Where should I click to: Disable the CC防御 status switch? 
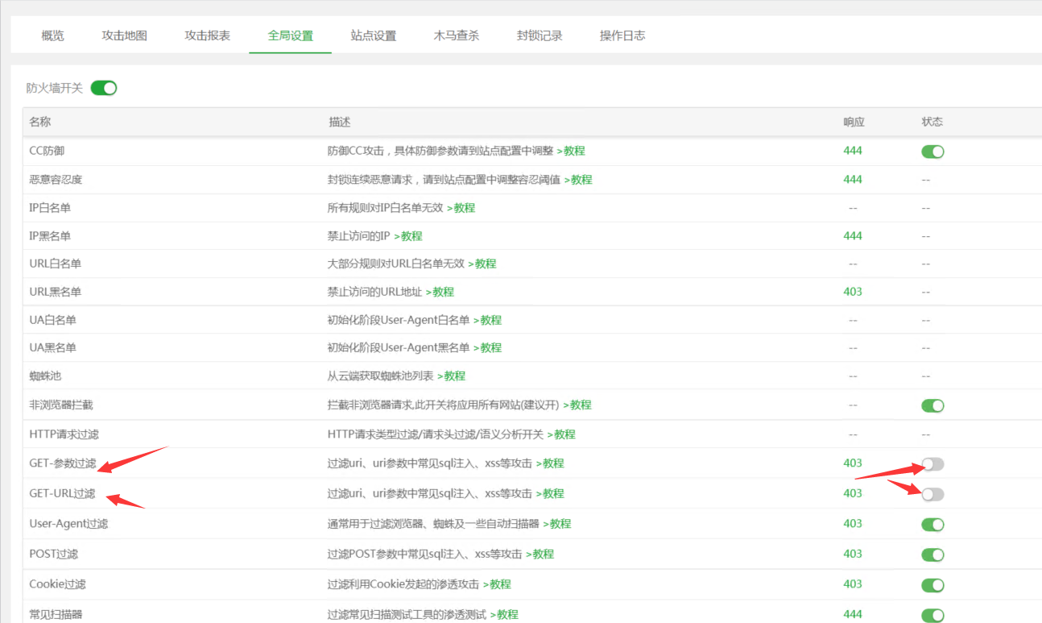[x=932, y=152]
